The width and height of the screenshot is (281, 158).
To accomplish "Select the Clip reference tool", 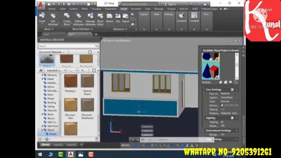I will (118, 18).
